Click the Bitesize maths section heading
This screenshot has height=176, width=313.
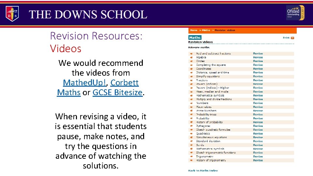[x=199, y=48]
